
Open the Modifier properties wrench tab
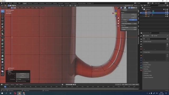[141, 58]
